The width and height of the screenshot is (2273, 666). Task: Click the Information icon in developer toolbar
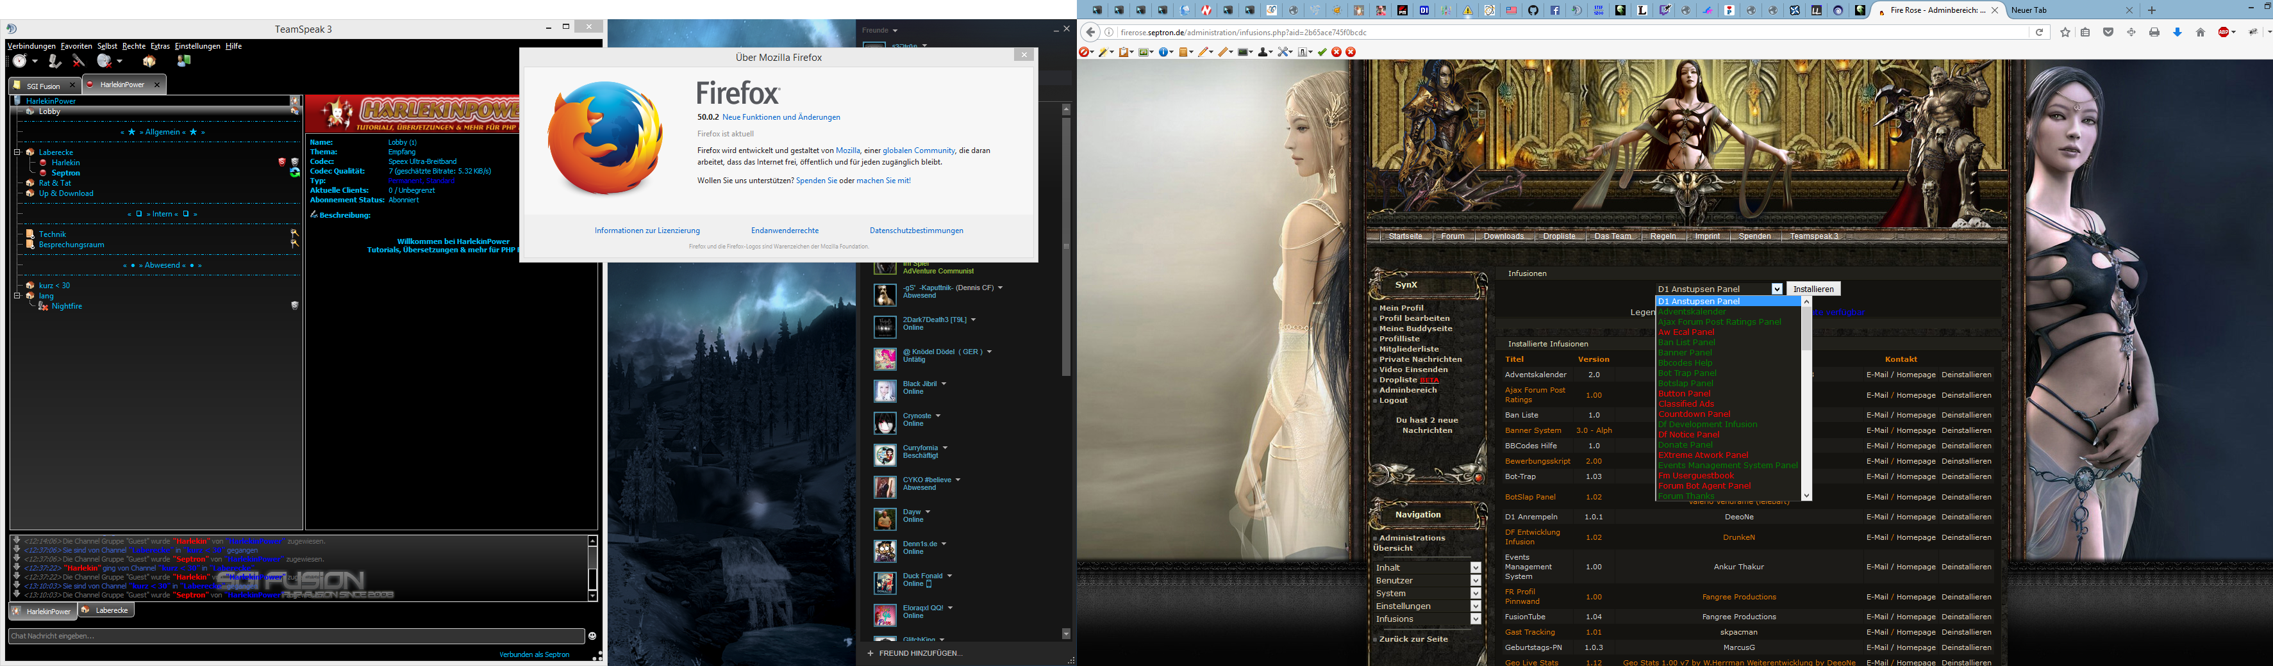click(x=1163, y=52)
